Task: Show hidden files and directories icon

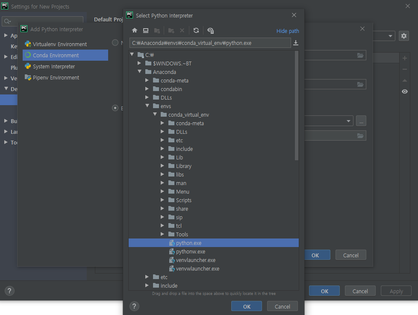Action: point(211,31)
